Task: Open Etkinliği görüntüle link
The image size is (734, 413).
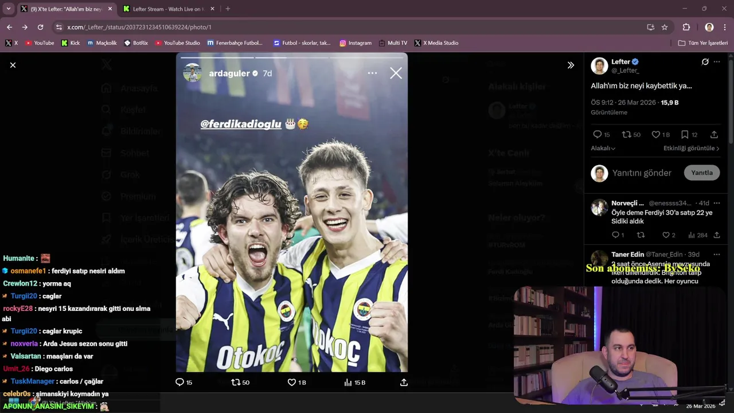Action: [x=692, y=148]
